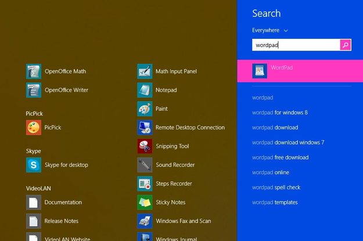This screenshot has height=241, width=363.
Task: Click the Sticky Notes label text
Action: coord(170,202)
